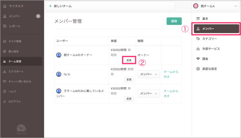Click the download icon beside エクスポート
Screen dimensions: 241x138
point(5,72)
